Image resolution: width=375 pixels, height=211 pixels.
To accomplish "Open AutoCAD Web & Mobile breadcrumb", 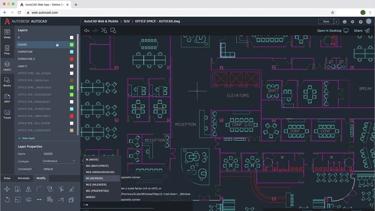I will click(x=101, y=21).
